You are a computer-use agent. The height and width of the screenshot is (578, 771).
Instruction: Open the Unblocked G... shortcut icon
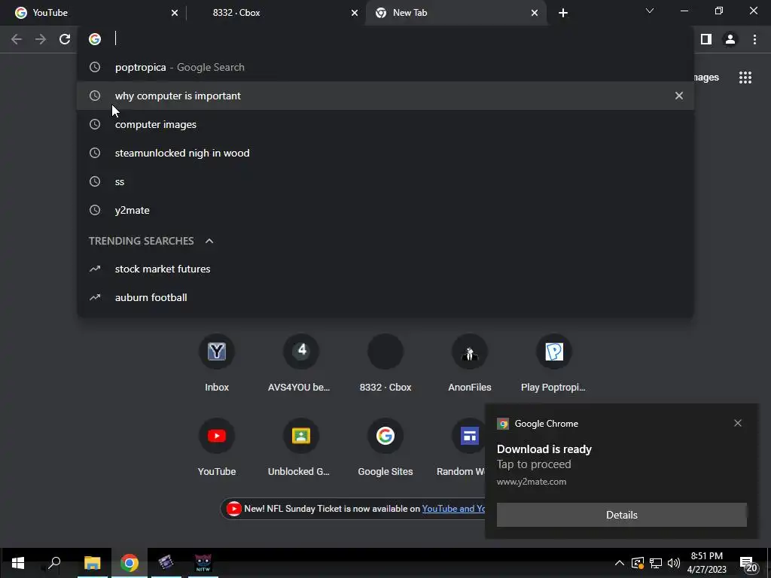pos(301,436)
